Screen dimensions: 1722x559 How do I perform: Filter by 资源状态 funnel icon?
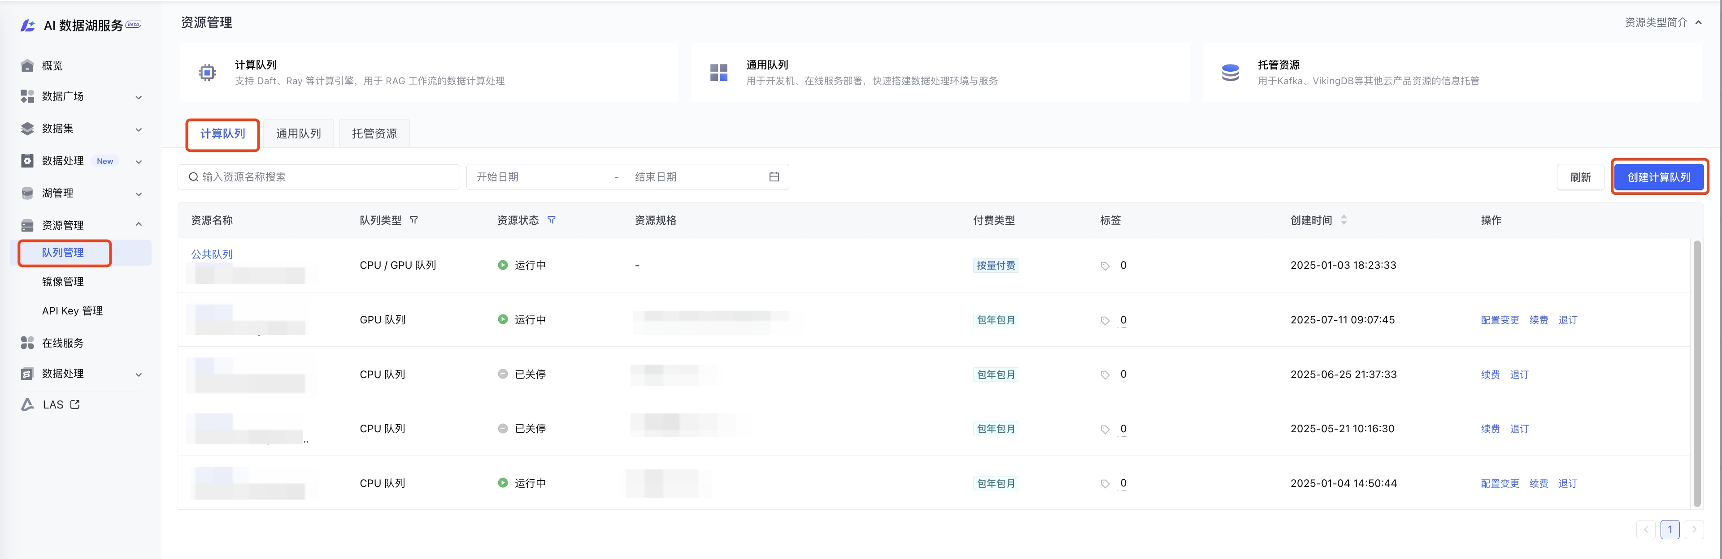tap(552, 220)
